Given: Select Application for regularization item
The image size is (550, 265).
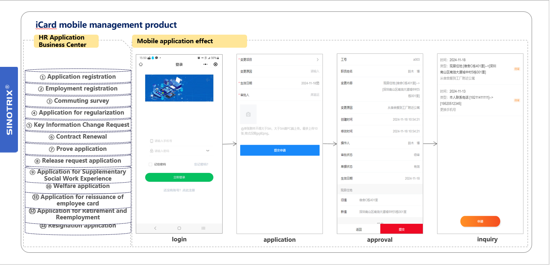Looking at the screenshot, I should pos(78,113).
